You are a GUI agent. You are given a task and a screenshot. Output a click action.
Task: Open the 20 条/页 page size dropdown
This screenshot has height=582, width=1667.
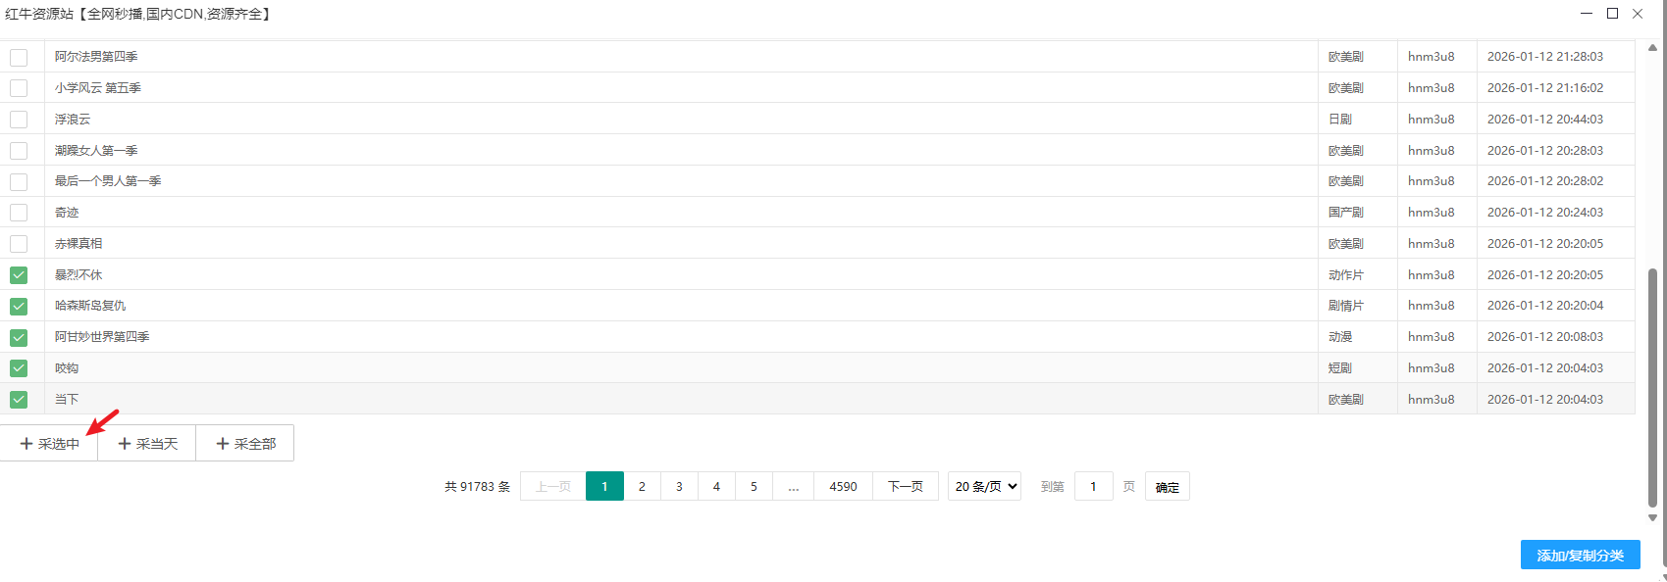click(984, 486)
